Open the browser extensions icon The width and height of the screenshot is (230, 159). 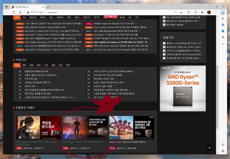(x=189, y=12)
